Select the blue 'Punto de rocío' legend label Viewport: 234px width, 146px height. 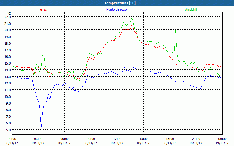(116, 9)
